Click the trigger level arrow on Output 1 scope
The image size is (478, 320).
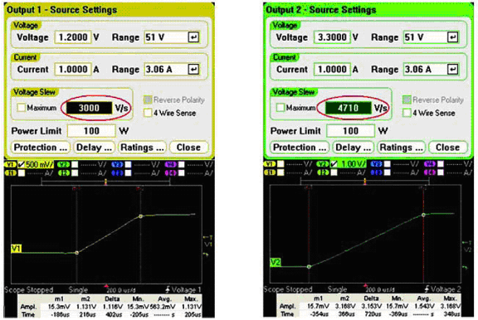207,237
